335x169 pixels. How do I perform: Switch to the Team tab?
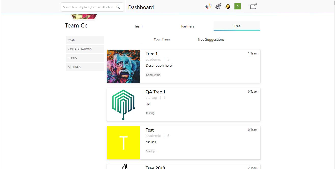point(138,26)
